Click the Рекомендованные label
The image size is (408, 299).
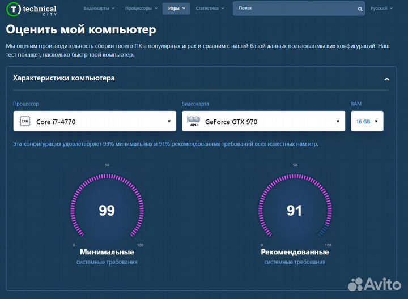tap(295, 252)
